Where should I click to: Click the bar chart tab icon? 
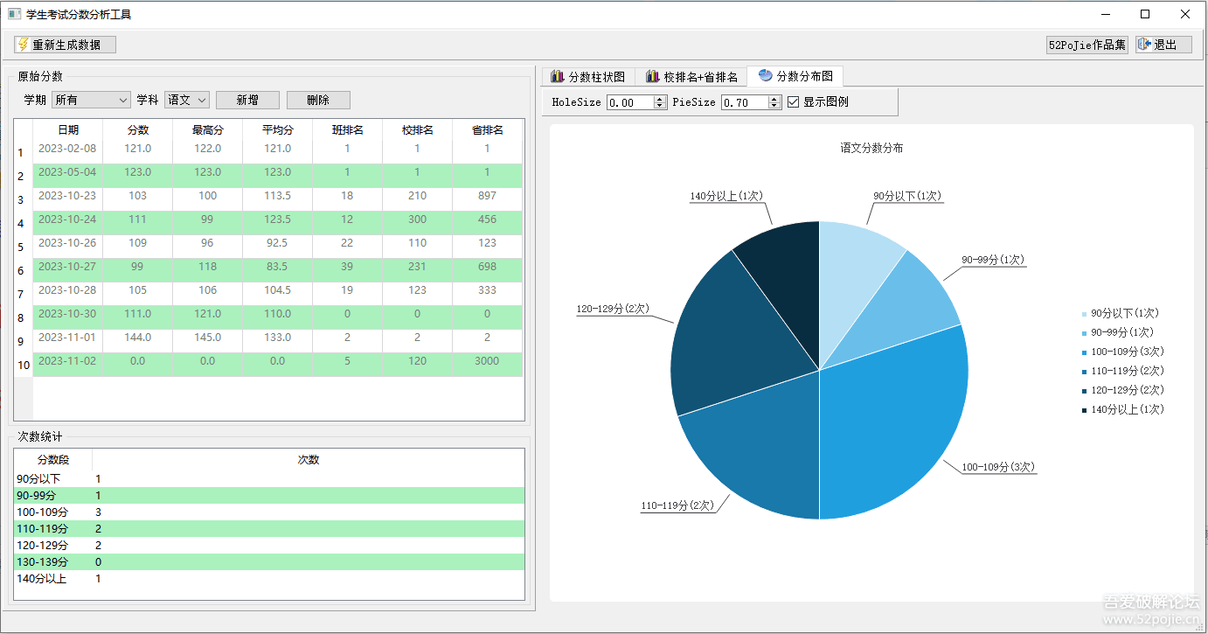(557, 77)
